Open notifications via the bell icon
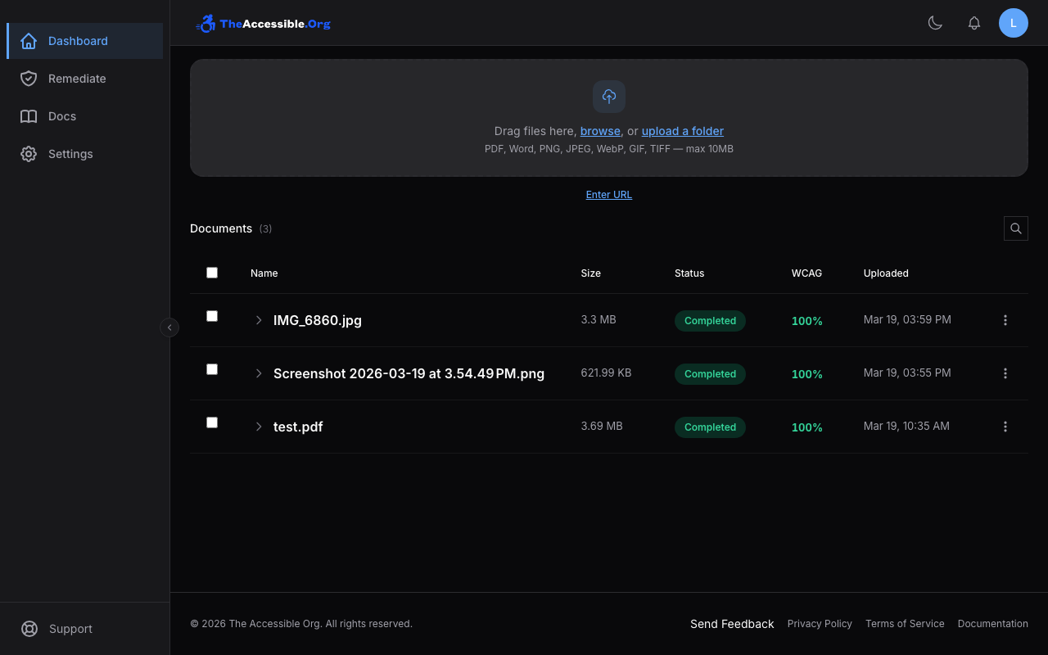1048x655 pixels. tap(974, 23)
